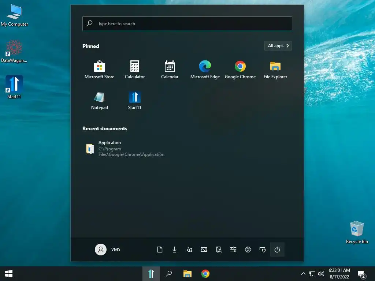Open the Music folder shortcut icon
This screenshot has width=375, height=281.
189,250
